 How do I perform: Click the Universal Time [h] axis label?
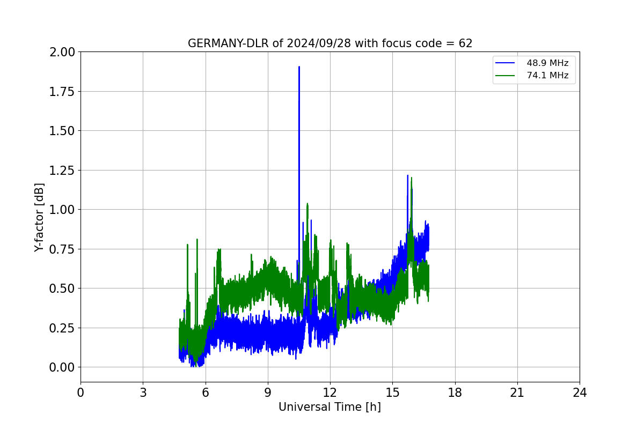point(330,407)
